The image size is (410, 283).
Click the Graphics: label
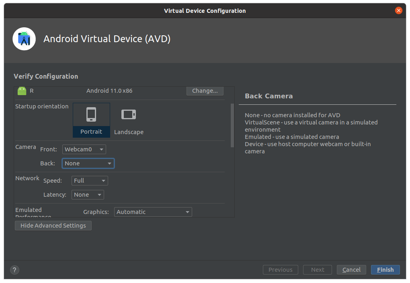click(96, 212)
